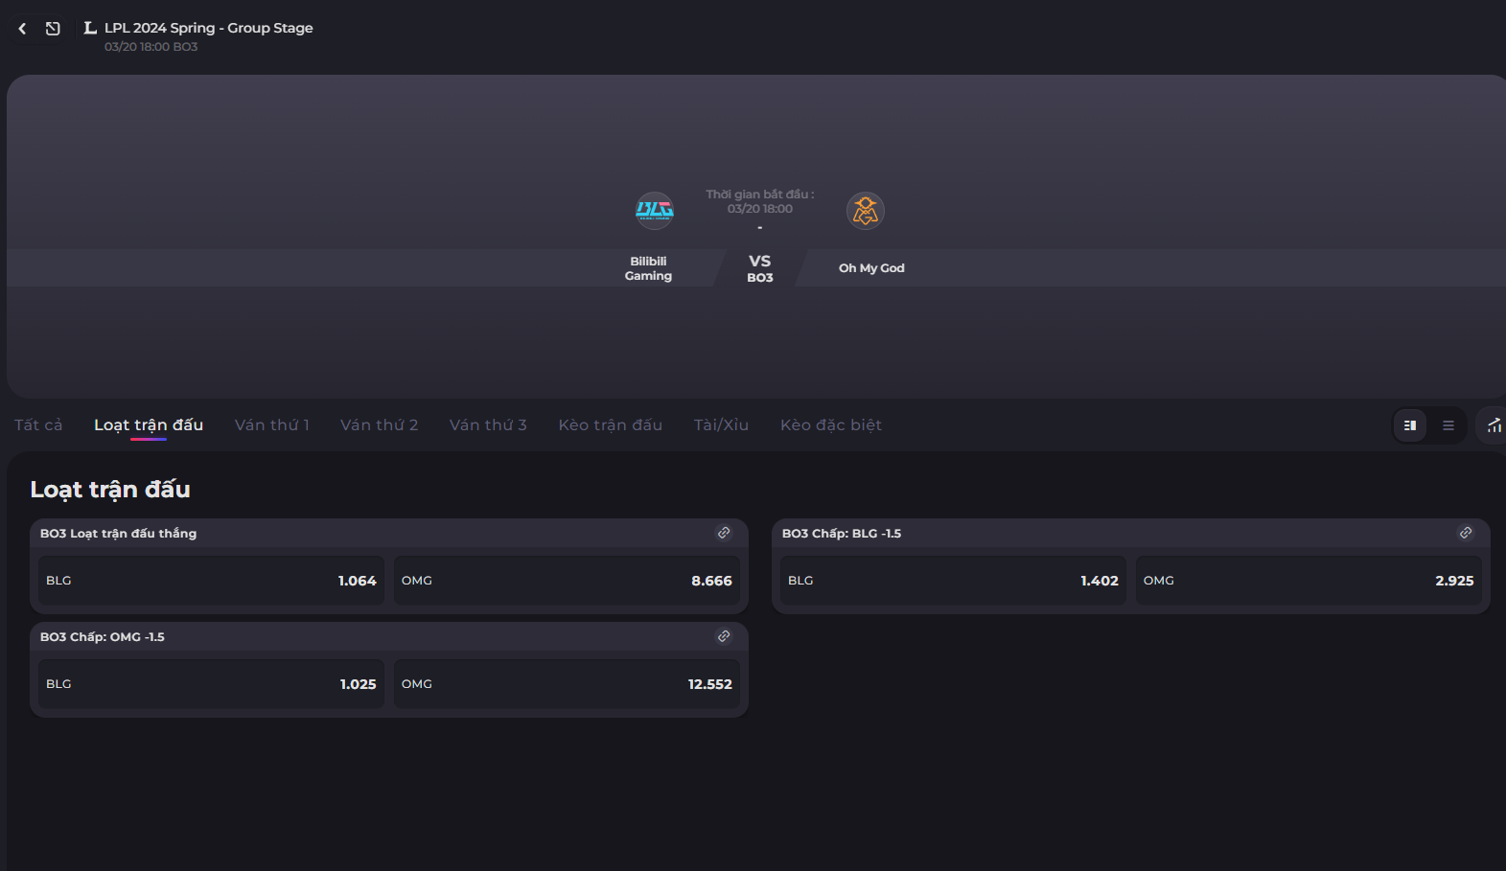Switch to Ván thứ 3 tab

click(488, 424)
